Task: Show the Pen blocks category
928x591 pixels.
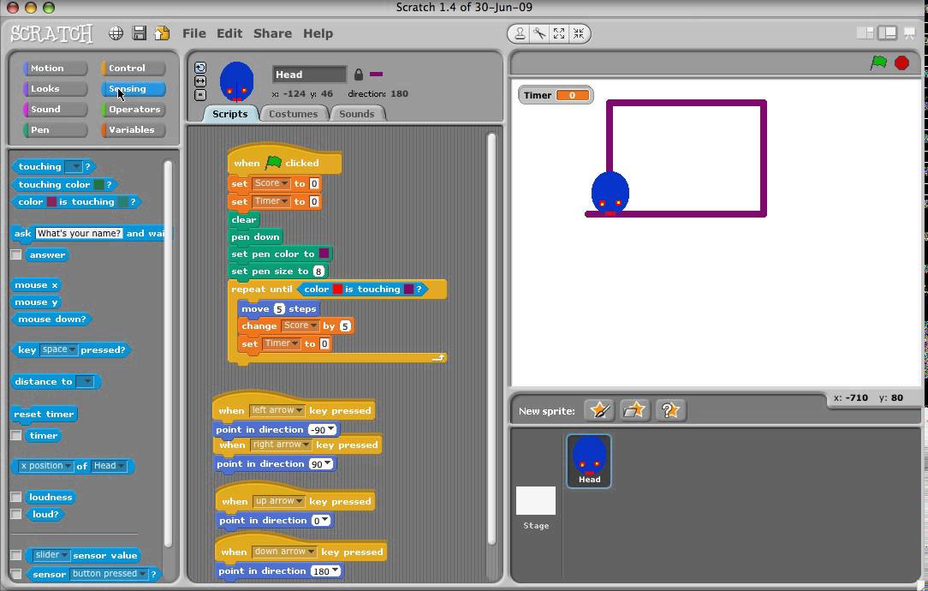Action: [x=55, y=129]
